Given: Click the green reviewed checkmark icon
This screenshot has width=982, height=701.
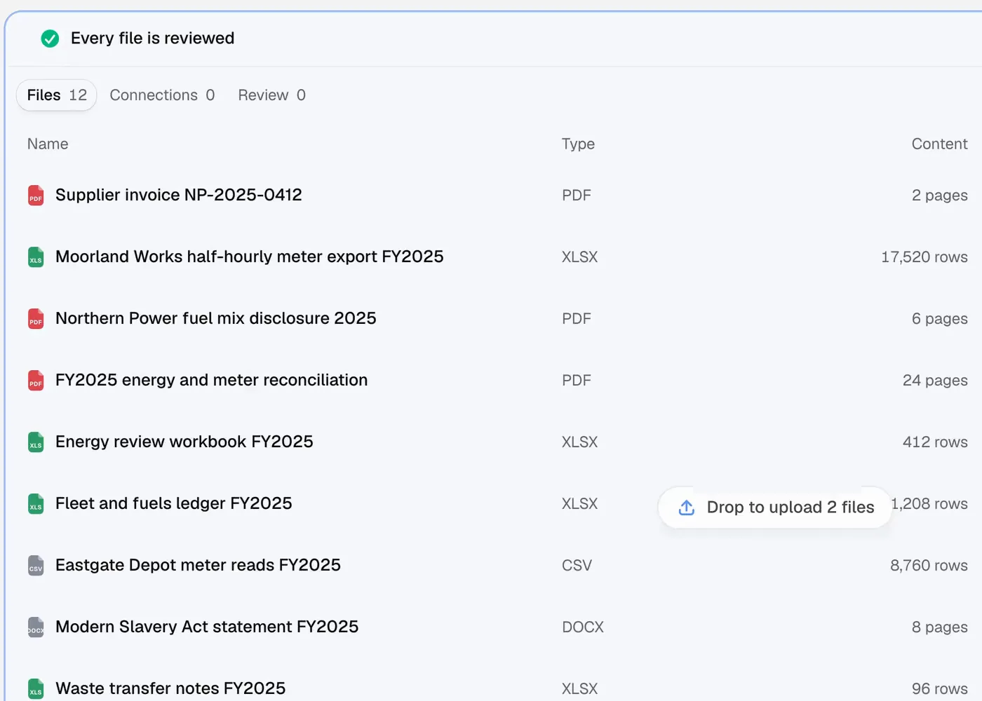Looking at the screenshot, I should click(50, 39).
